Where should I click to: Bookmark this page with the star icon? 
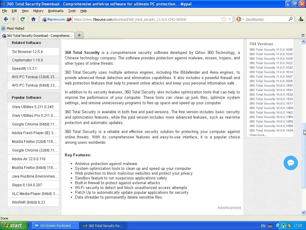[224, 19]
